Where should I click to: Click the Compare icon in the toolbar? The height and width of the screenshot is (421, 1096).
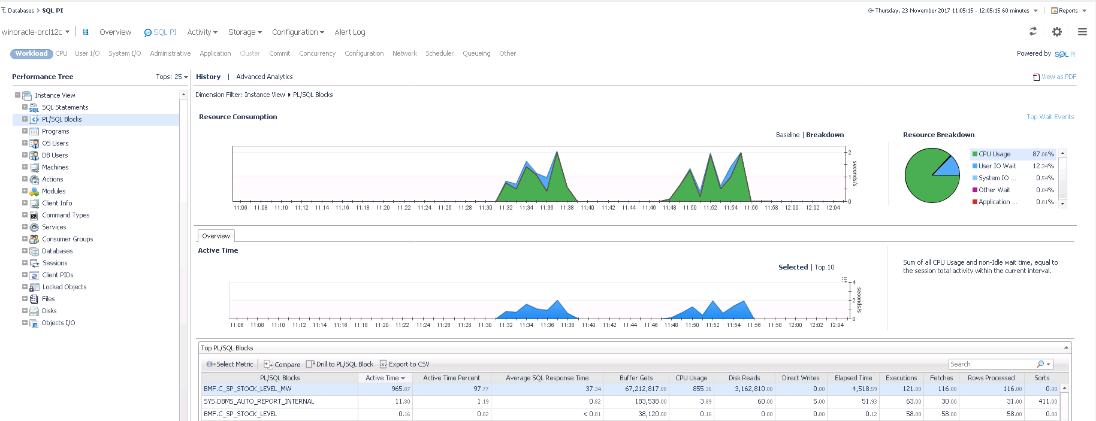click(268, 364)
